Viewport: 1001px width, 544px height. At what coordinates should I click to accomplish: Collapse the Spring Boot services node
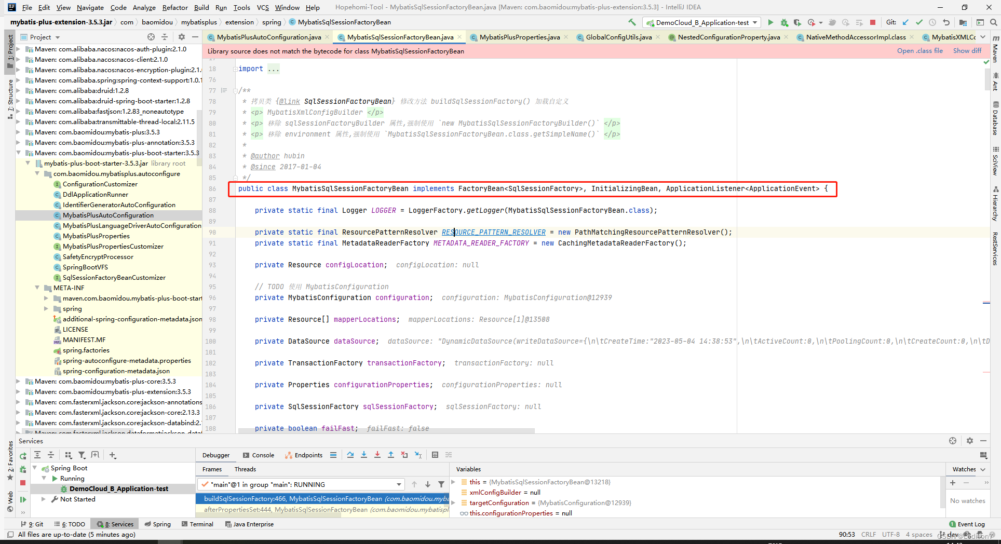(35, 468)
